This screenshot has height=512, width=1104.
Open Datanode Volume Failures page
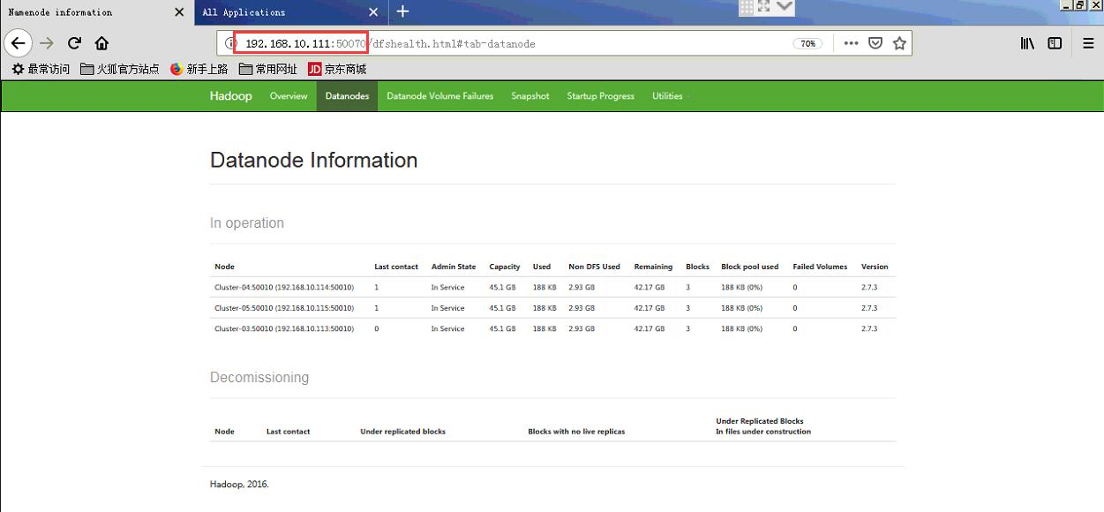coord(440,96)
